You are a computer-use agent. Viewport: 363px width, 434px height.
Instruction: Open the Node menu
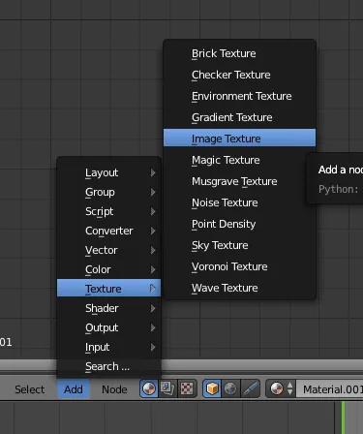114,389
